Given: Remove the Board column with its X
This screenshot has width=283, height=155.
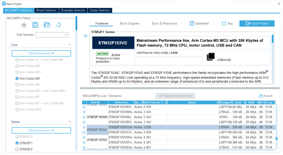Looking at the screenshot, I should [217, 103].
